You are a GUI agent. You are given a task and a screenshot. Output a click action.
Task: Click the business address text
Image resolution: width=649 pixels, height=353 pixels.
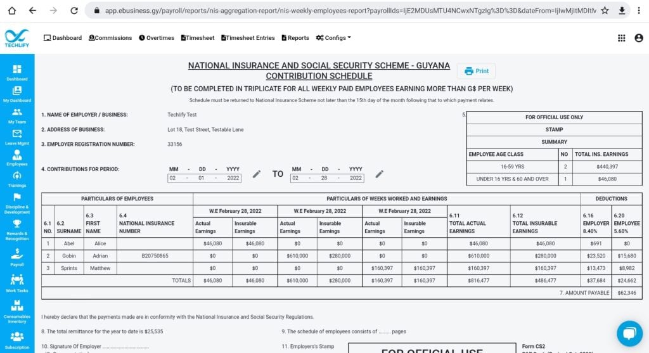pos(205,129)
